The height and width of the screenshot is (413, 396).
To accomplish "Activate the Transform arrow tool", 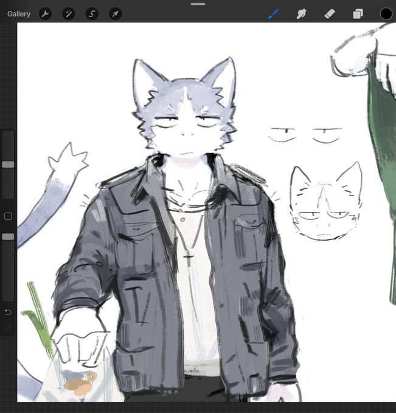I will (116, 14).
